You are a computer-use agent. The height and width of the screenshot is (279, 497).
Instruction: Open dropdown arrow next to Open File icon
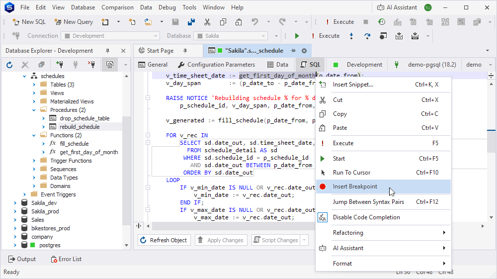(162, 22)
